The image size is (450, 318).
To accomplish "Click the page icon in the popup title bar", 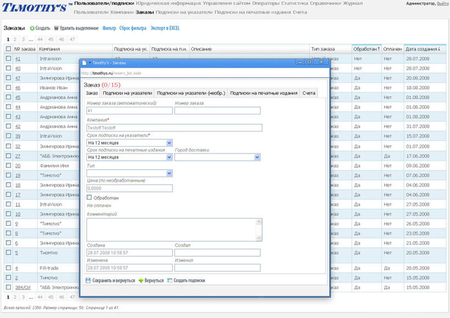I will pos(85,63).
